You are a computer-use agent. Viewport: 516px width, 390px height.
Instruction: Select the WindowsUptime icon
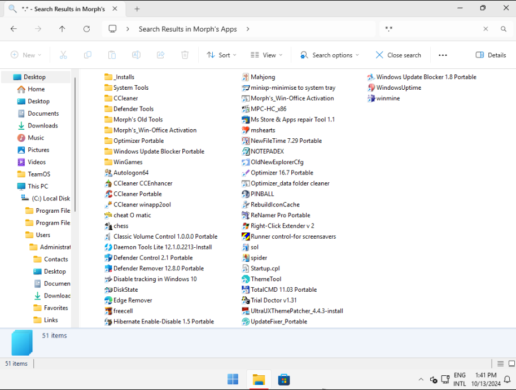pyautogui.click(x=371, y=87)
